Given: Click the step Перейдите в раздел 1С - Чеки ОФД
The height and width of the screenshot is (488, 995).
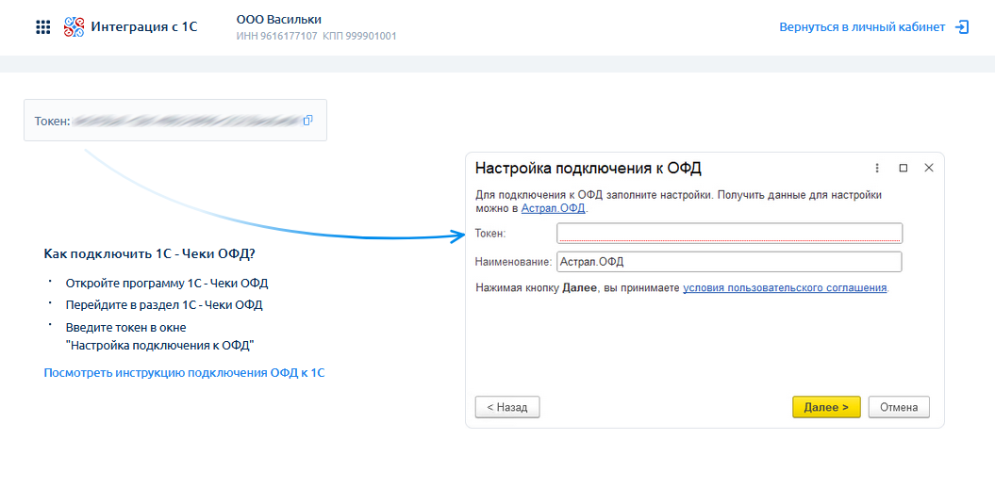Looking at the screenshot, I should [164, 304].
